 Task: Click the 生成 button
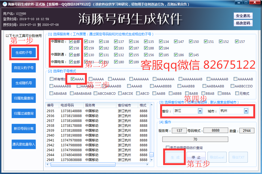(x=175, y=157)
